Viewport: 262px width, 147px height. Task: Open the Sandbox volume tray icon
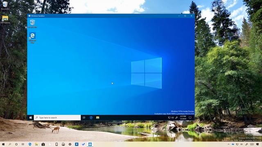tap(173, 118)
